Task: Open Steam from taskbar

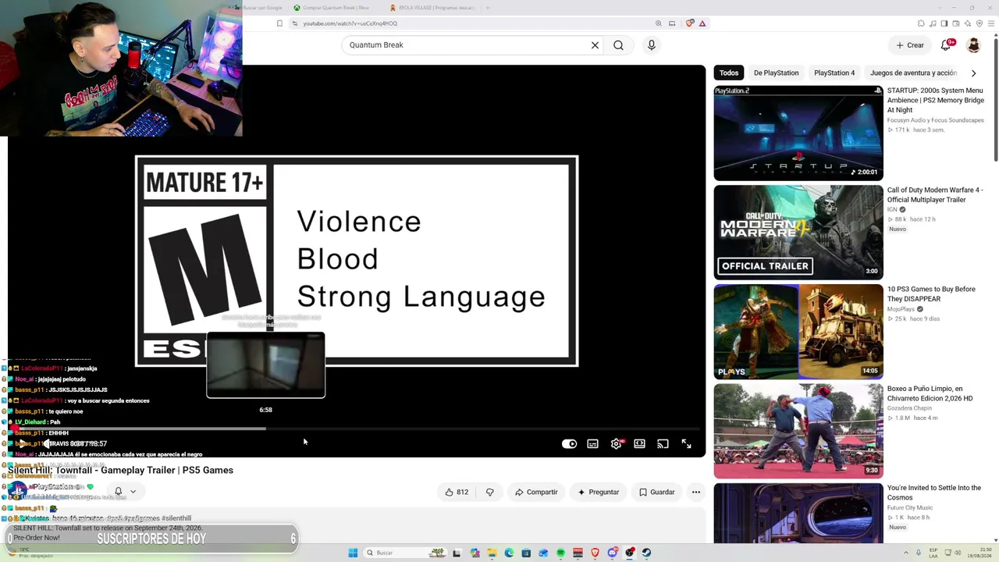Action: click(646, 553)
